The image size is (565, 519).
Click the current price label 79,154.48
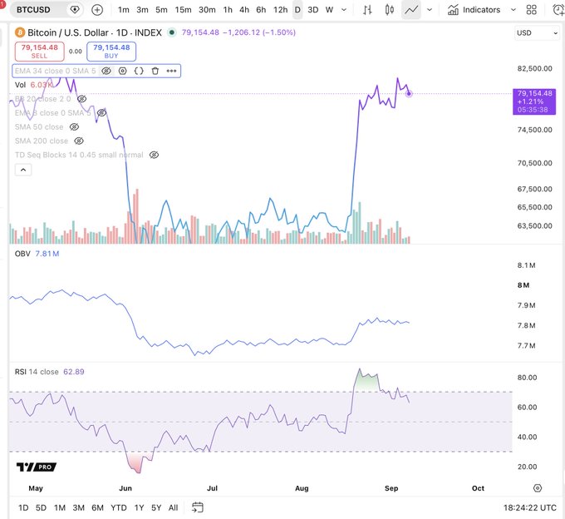tap(534, 101)
